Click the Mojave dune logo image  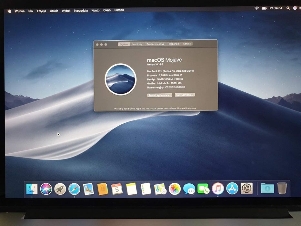(121, 79)
